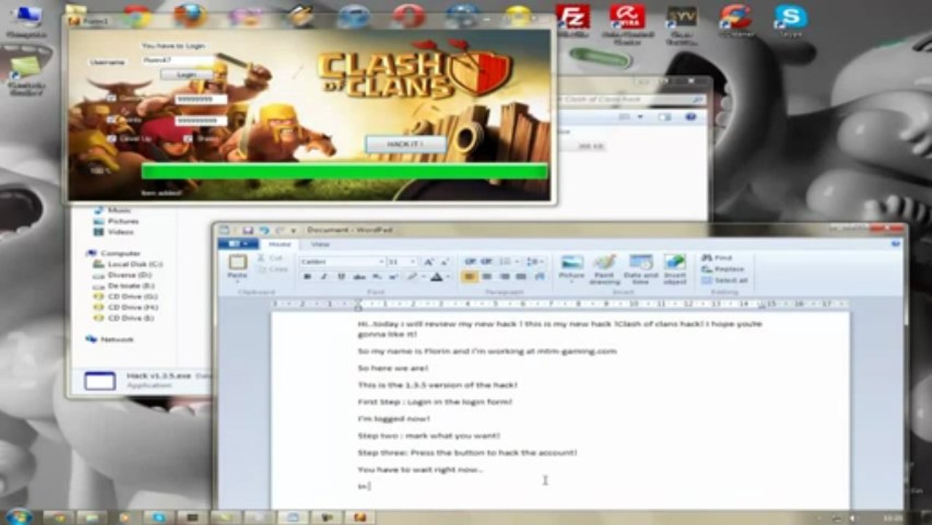Click Select all in Editing group
The height and width of the screenshot is (525, 932).
coord(725,280)
